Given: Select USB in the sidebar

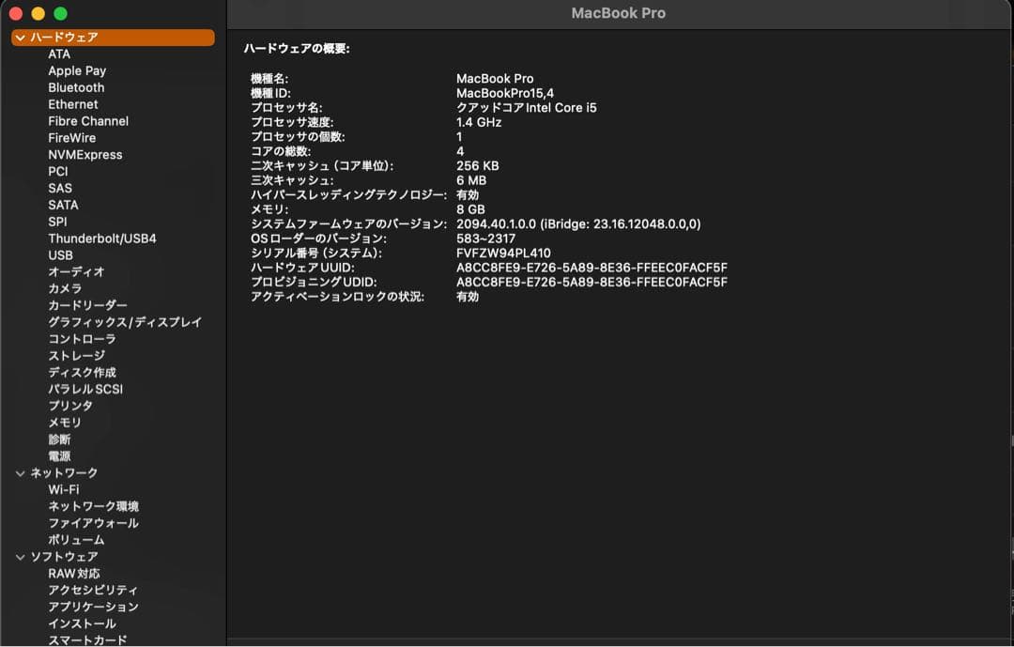Looking at the screenshot, I should 60,255.
